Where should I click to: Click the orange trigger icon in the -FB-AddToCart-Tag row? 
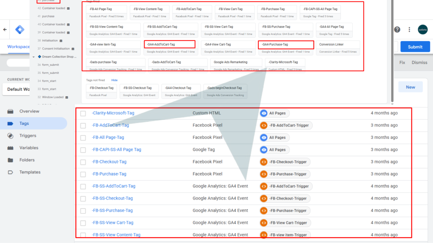pos(264,125)
